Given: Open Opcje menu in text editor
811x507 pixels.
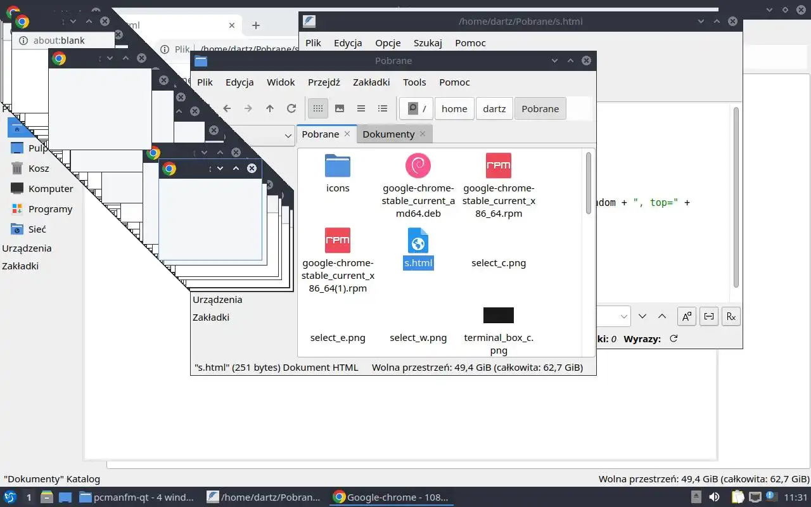Looking at the screenshot, I should [x=388, y=42].
